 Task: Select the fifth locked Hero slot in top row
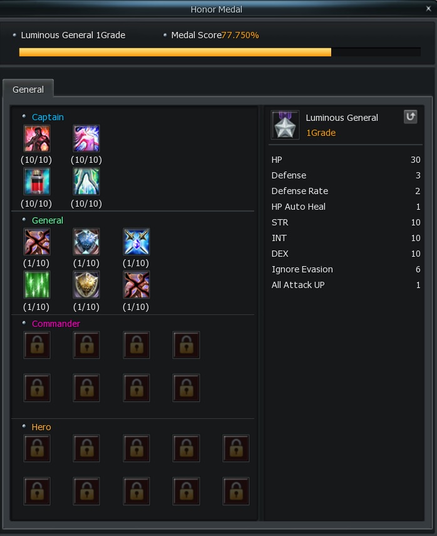tap(236, 448)
